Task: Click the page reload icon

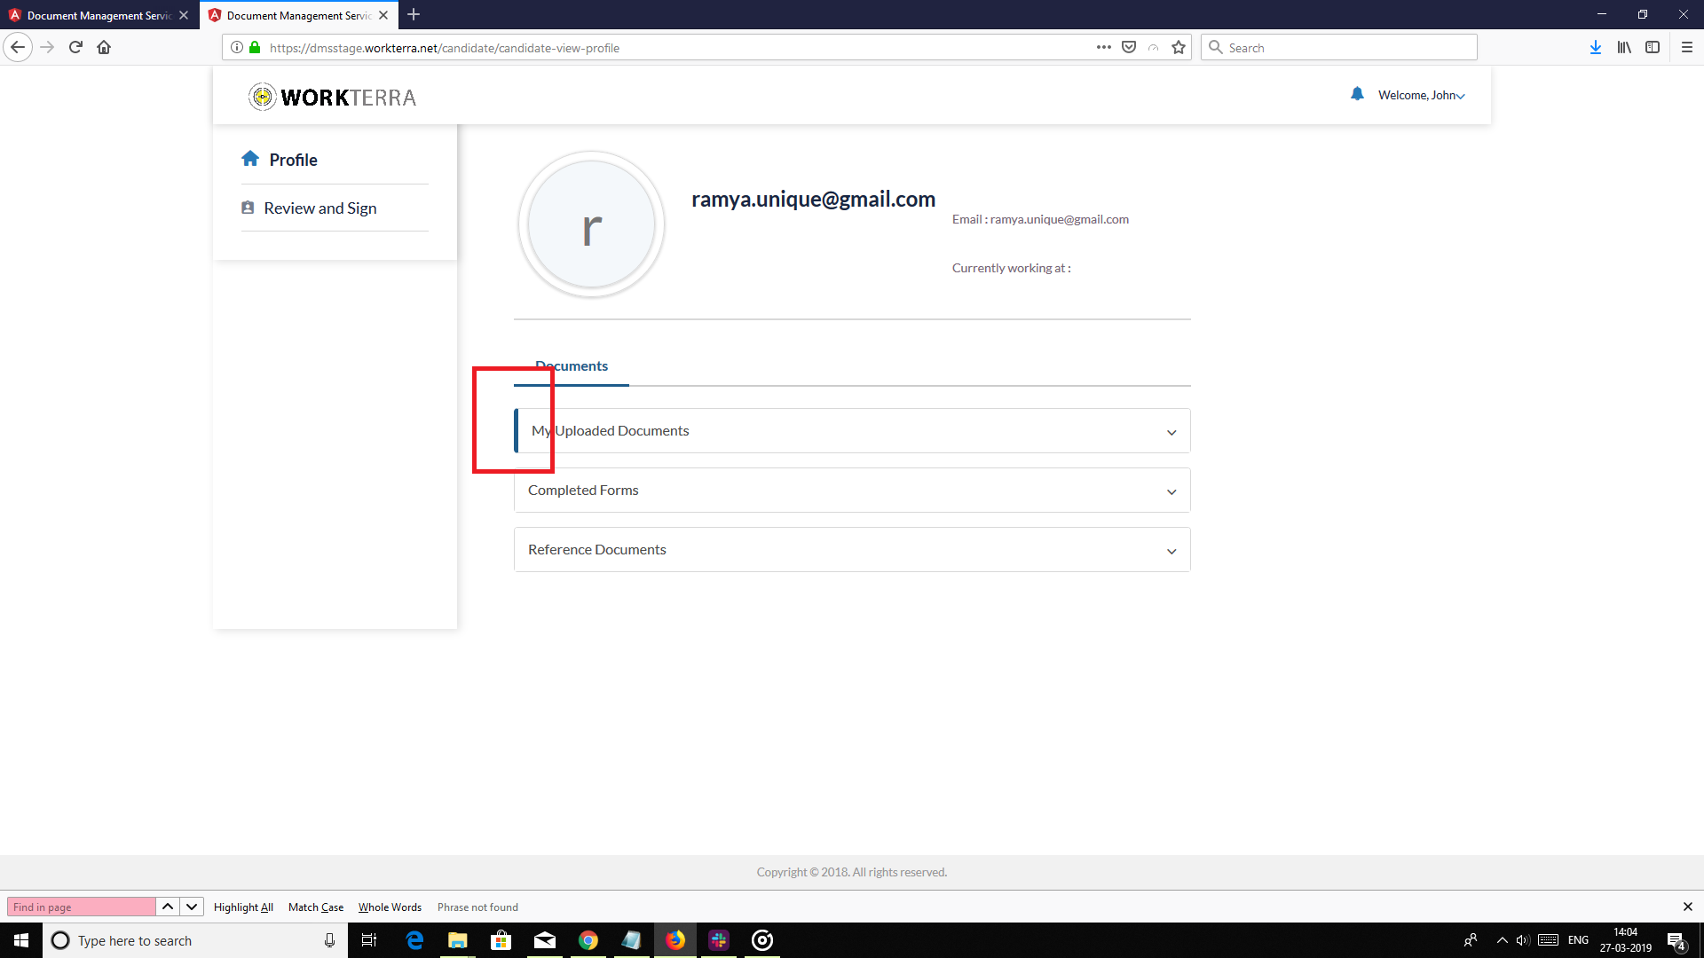Action: click(x=75, y=47)
